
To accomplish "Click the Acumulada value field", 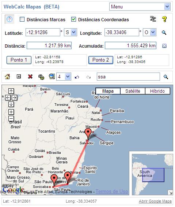I will pos(130,45).
